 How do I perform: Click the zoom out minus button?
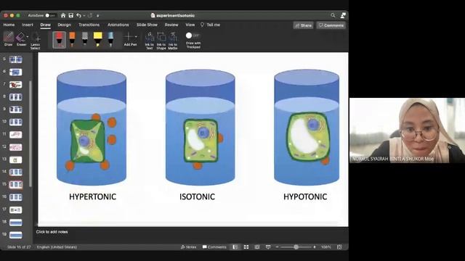pyautogui.click(x=277, y=246)
